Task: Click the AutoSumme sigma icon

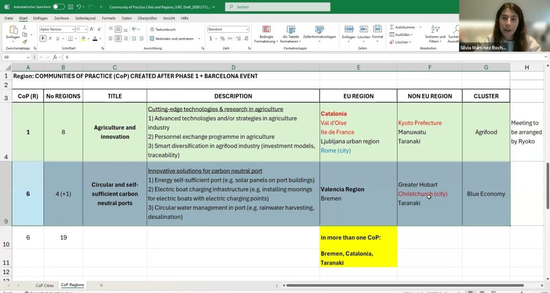Action: click(392, 27)
